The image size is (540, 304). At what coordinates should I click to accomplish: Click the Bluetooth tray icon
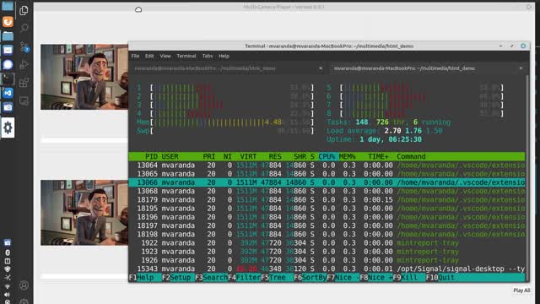click(8, 252)
